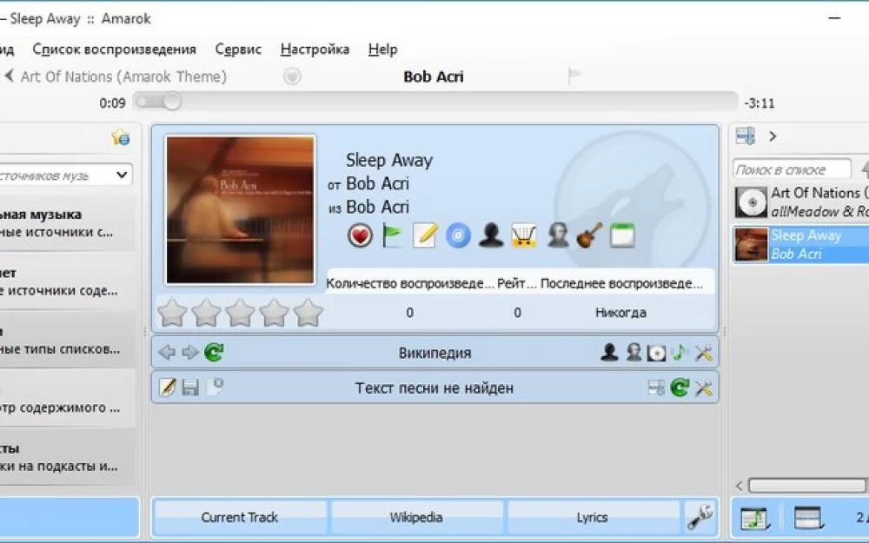Image resolution: width=869 pixels, height=543 pixels.
Task: Open the Настройка menu
Action: click(315, 50)
